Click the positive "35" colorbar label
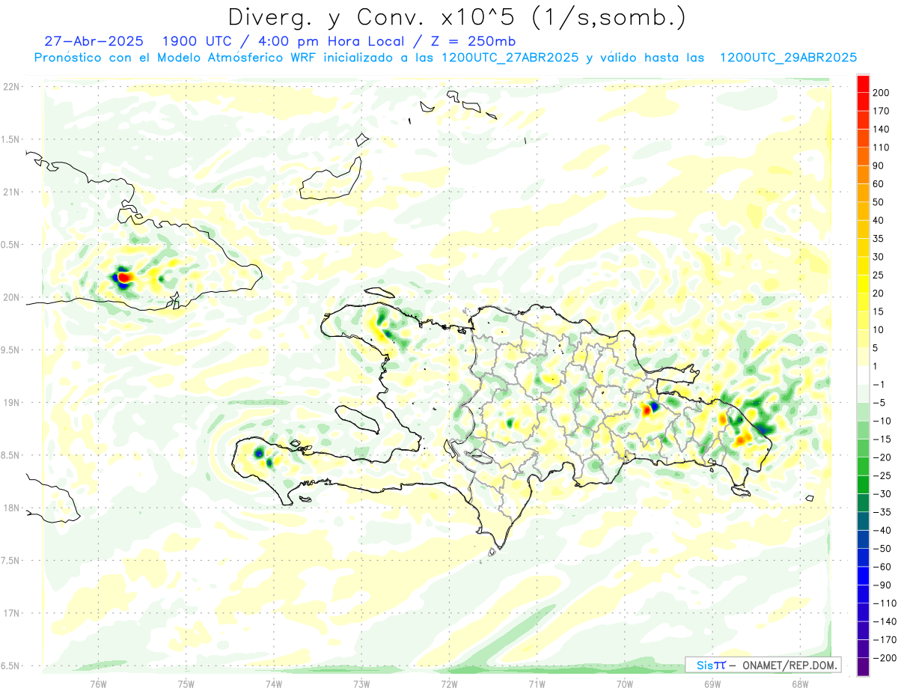Screen dimensions: 898x694 879,239
